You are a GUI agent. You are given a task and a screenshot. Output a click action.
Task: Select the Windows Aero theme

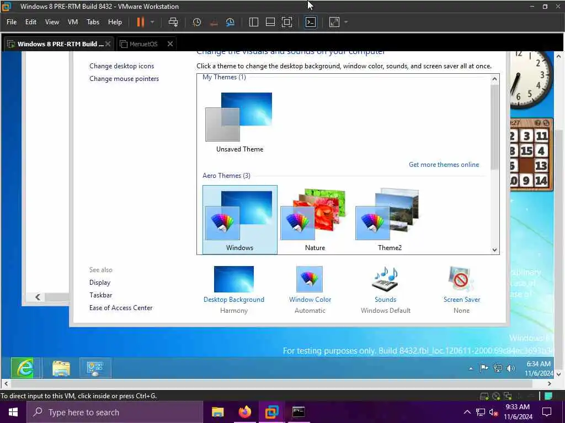click(239, 219)
